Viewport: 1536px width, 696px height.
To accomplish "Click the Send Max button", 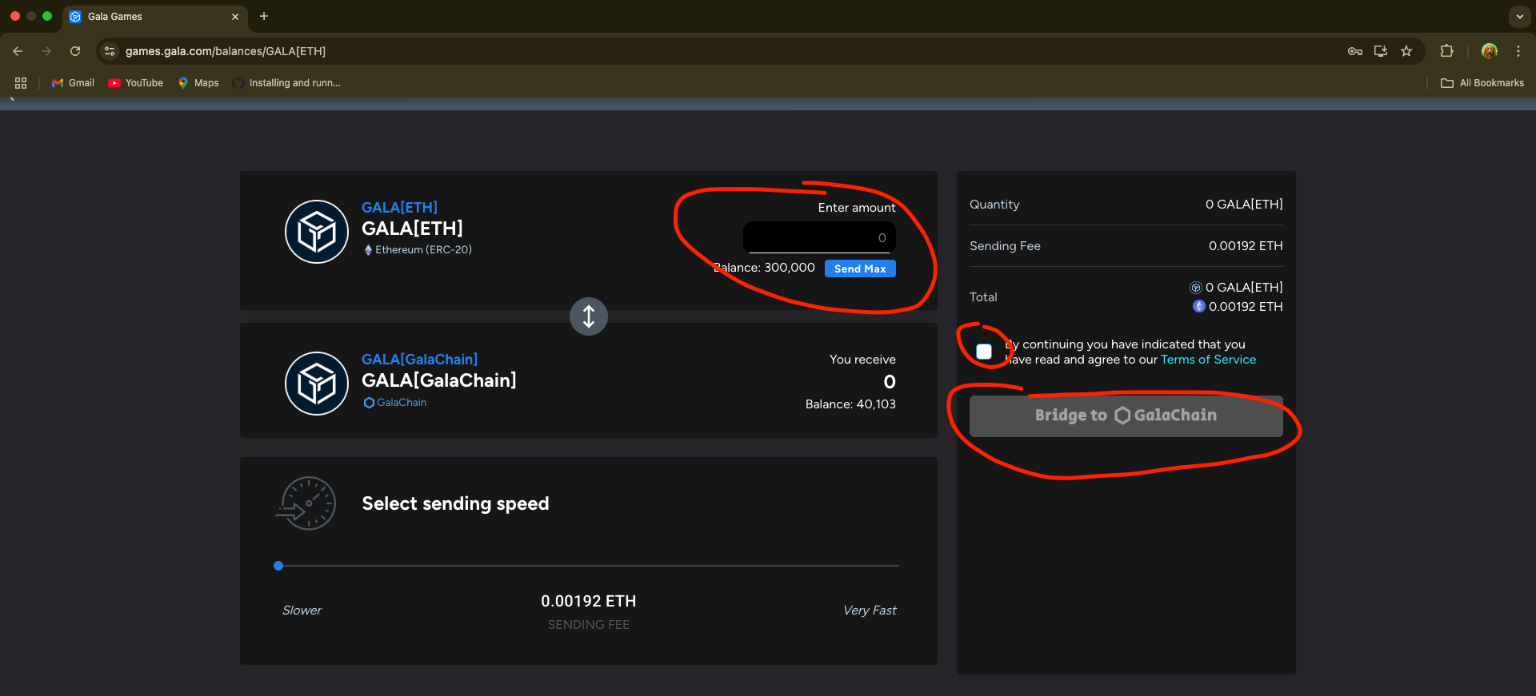I will (x=860, y=268).
